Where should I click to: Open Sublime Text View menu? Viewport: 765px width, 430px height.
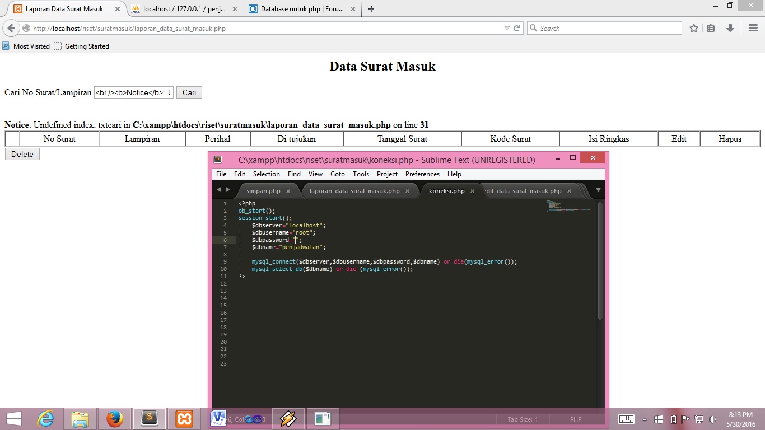click(315, 174)
